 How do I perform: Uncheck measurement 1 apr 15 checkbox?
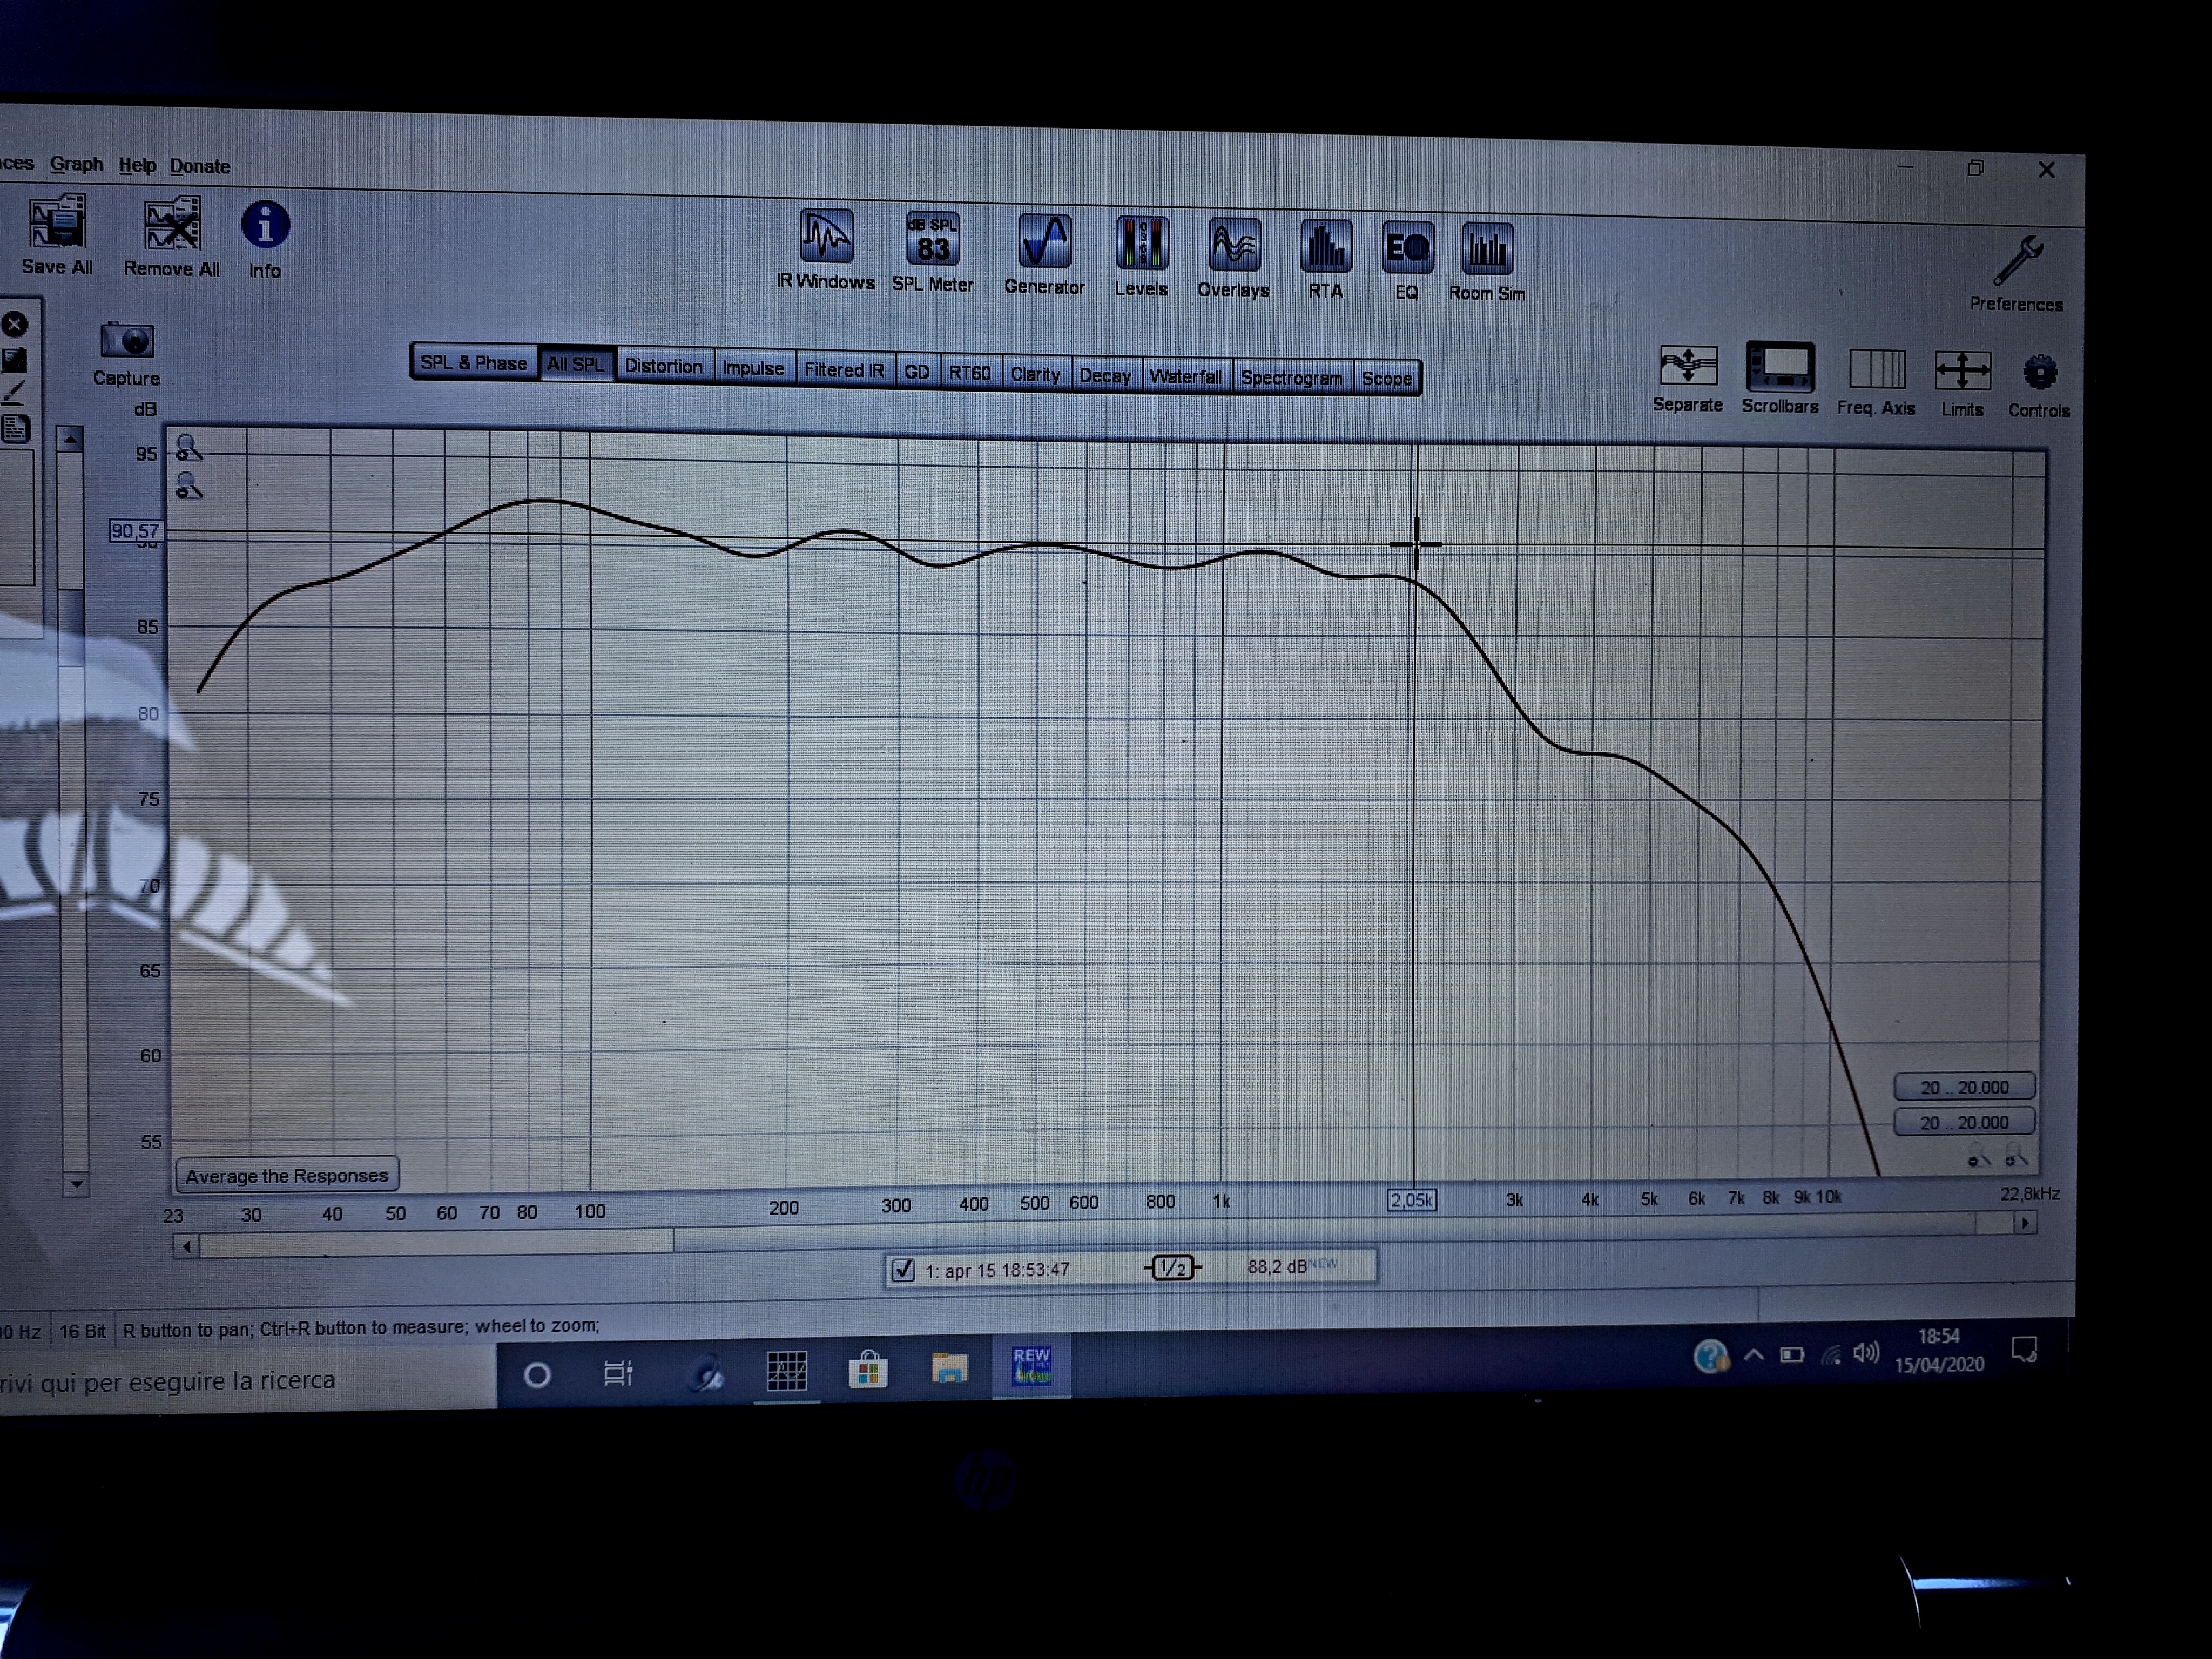click(x=903, y=1270)
